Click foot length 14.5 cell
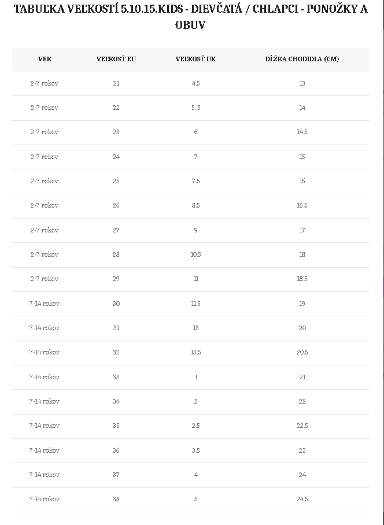The image size is (384, 525). click(x=302, y=132)
